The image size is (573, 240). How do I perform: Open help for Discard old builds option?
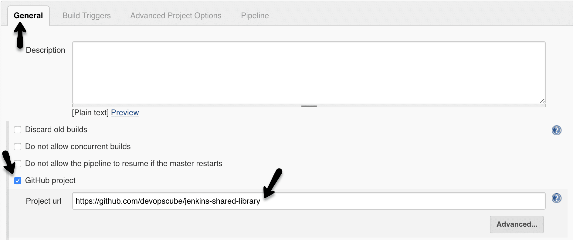click(556, 130)
